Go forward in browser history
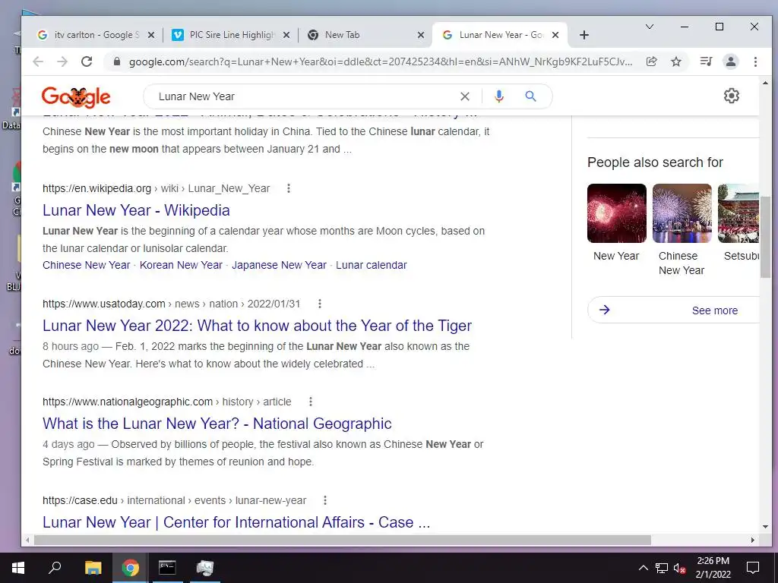The height and width of the screenshot is (583, 778). (62, 61)
